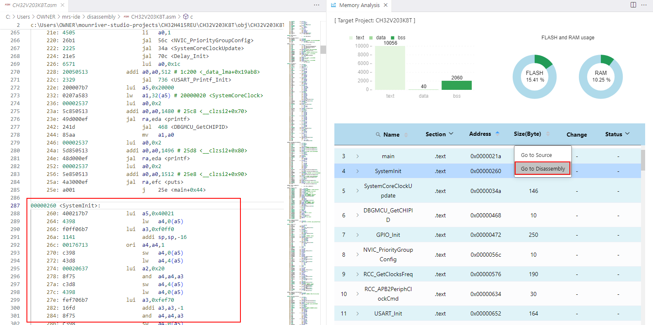Viewport: 653px width, 325px height.
Task: Click the mrs-ide breadcrumb segment
Action: coord(71,17)
